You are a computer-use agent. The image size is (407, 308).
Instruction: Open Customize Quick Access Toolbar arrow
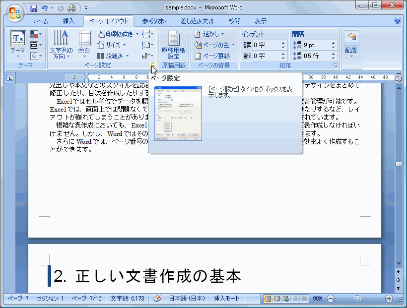(86, 8)
